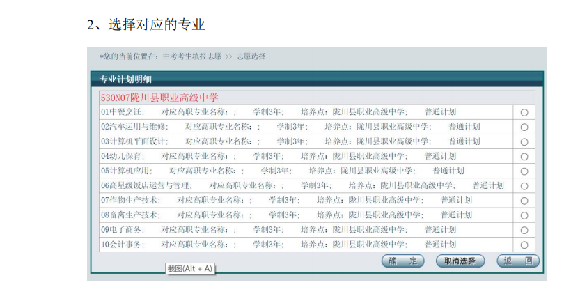Choose the 04幼儿保育 radio option
Image resolution: width=587 pixels, height=294 pixels.
tap(524, 157)
